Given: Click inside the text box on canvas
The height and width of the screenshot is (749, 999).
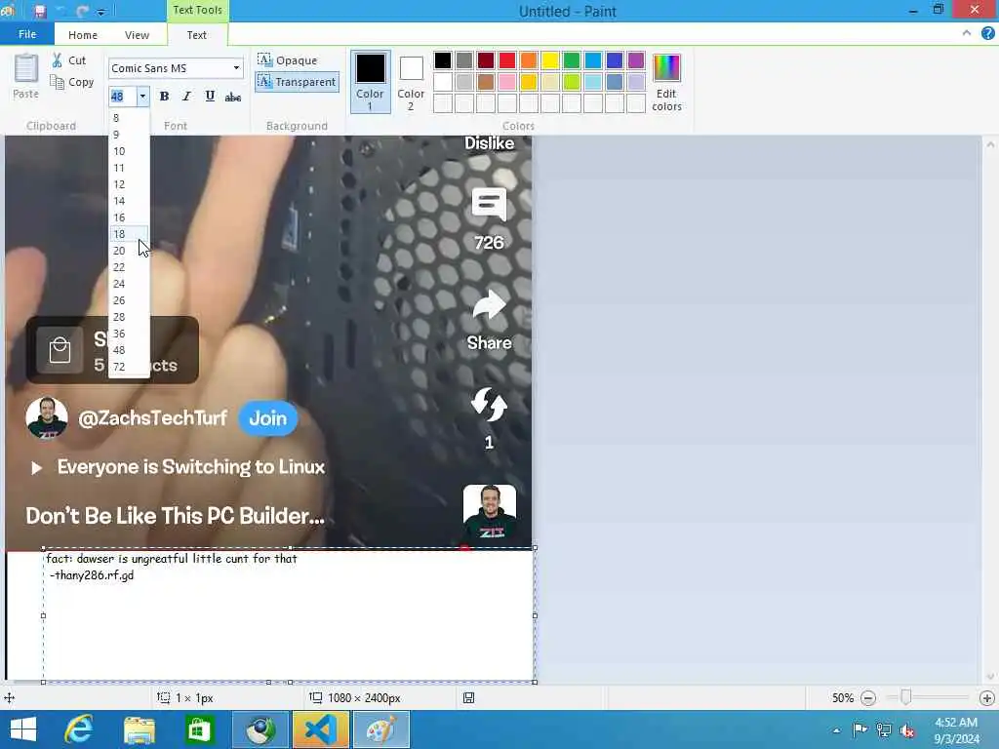Looking at the screenshot, I should (x=289, y=614).
